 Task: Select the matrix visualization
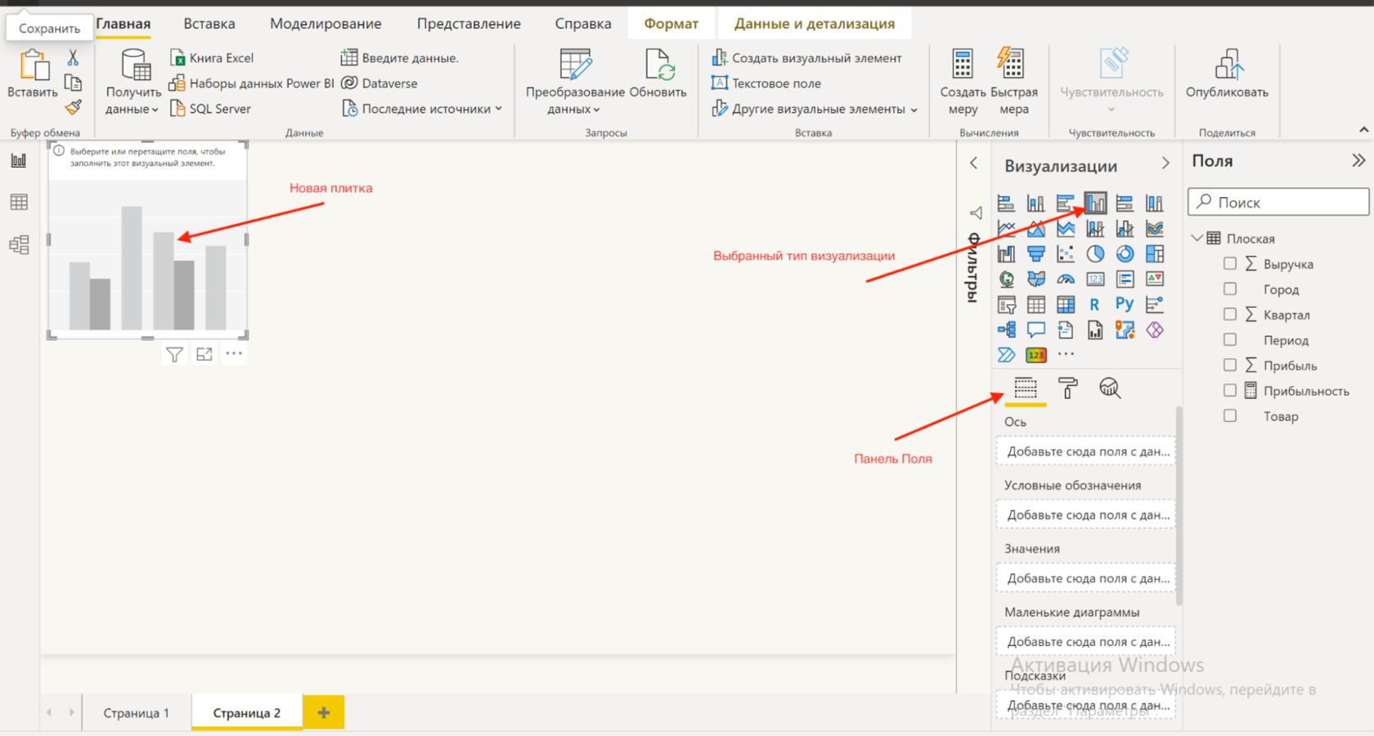(1065, 305)
